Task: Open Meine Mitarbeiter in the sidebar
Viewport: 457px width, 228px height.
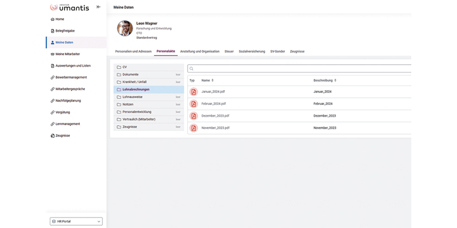Action: [52, 54]
